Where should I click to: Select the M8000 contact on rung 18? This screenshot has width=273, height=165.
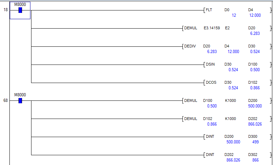pos(20,10)
